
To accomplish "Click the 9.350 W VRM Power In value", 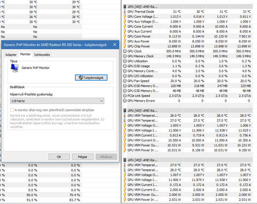I will (245, 150).
